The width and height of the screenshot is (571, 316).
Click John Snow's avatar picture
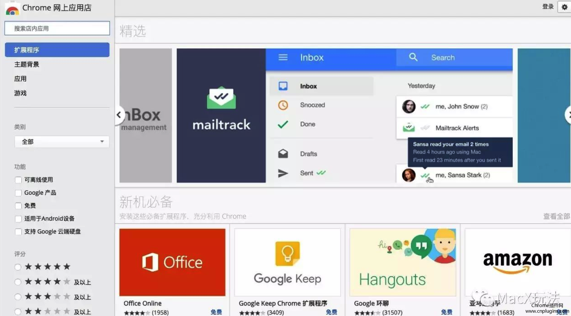tap(408, 106)
